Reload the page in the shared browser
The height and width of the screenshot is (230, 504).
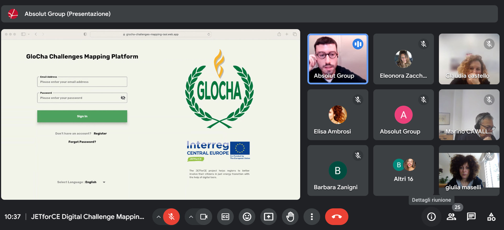[209, 34]
